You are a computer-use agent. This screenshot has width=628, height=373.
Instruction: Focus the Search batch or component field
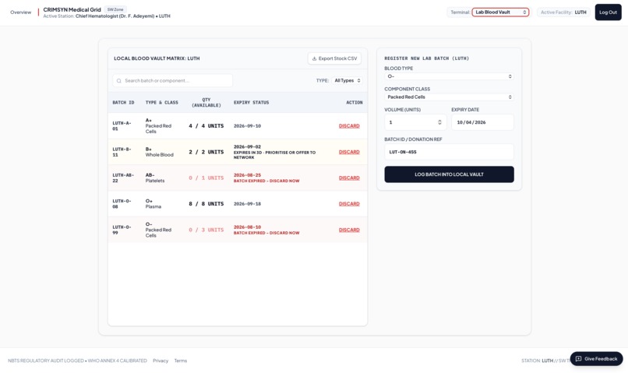click(173, 81)
